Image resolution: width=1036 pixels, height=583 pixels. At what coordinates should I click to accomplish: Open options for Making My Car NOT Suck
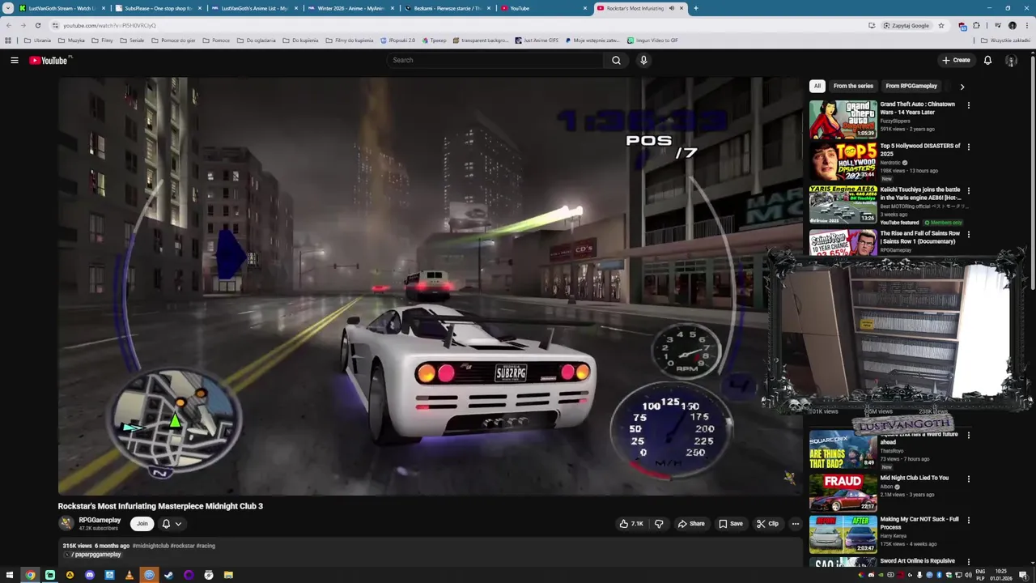pos(969,521)
